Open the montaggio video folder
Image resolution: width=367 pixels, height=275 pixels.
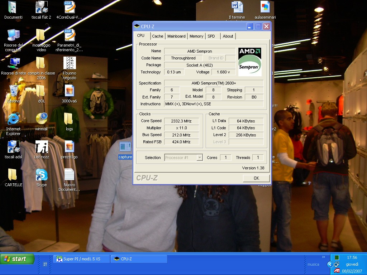point(41,40)
